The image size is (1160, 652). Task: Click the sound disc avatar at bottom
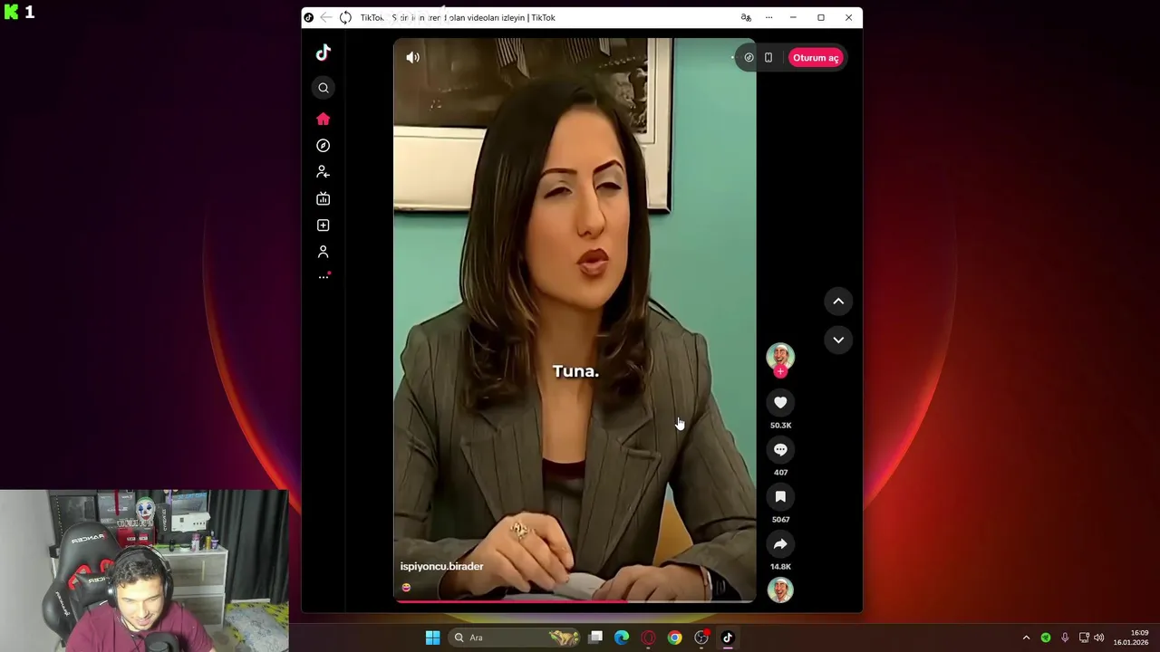[x=780, y=590]
